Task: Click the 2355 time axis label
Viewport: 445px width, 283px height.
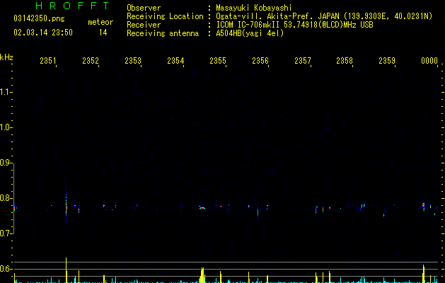Action: click(218, 60)
